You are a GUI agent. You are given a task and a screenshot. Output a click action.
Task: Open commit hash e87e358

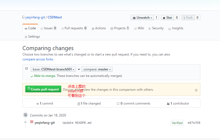[x=194, y=123]
